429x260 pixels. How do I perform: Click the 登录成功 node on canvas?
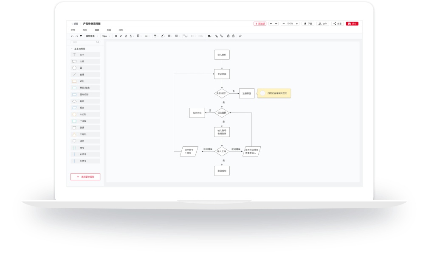[222, 171]
